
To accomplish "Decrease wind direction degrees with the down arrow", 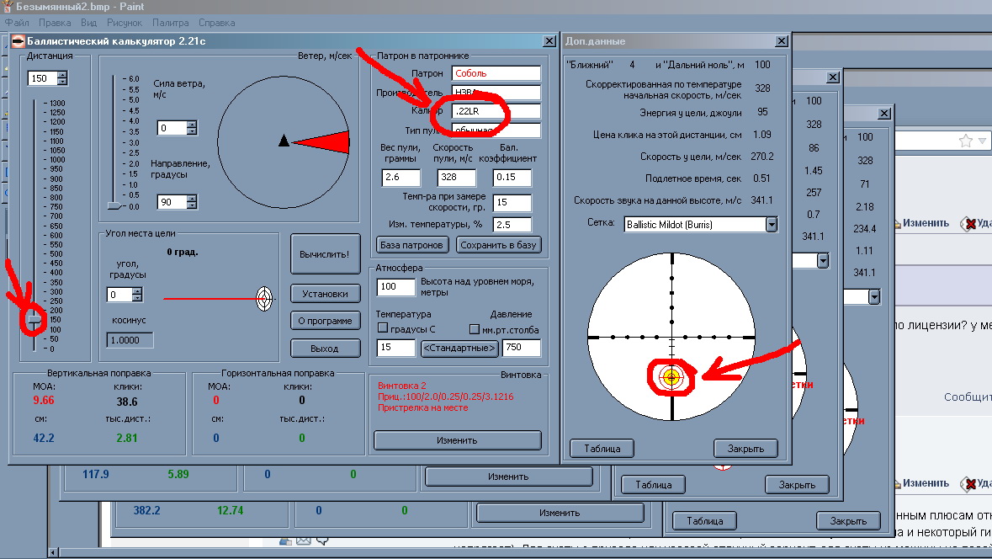I will click(192, 206).
